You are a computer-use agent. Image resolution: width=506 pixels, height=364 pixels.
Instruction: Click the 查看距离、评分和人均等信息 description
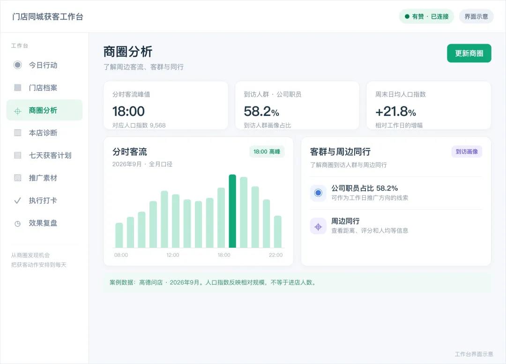(370, 231)
